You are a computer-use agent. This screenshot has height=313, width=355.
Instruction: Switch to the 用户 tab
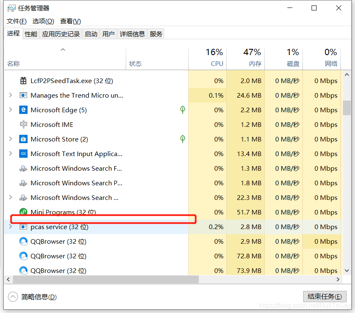coord(109,34)
